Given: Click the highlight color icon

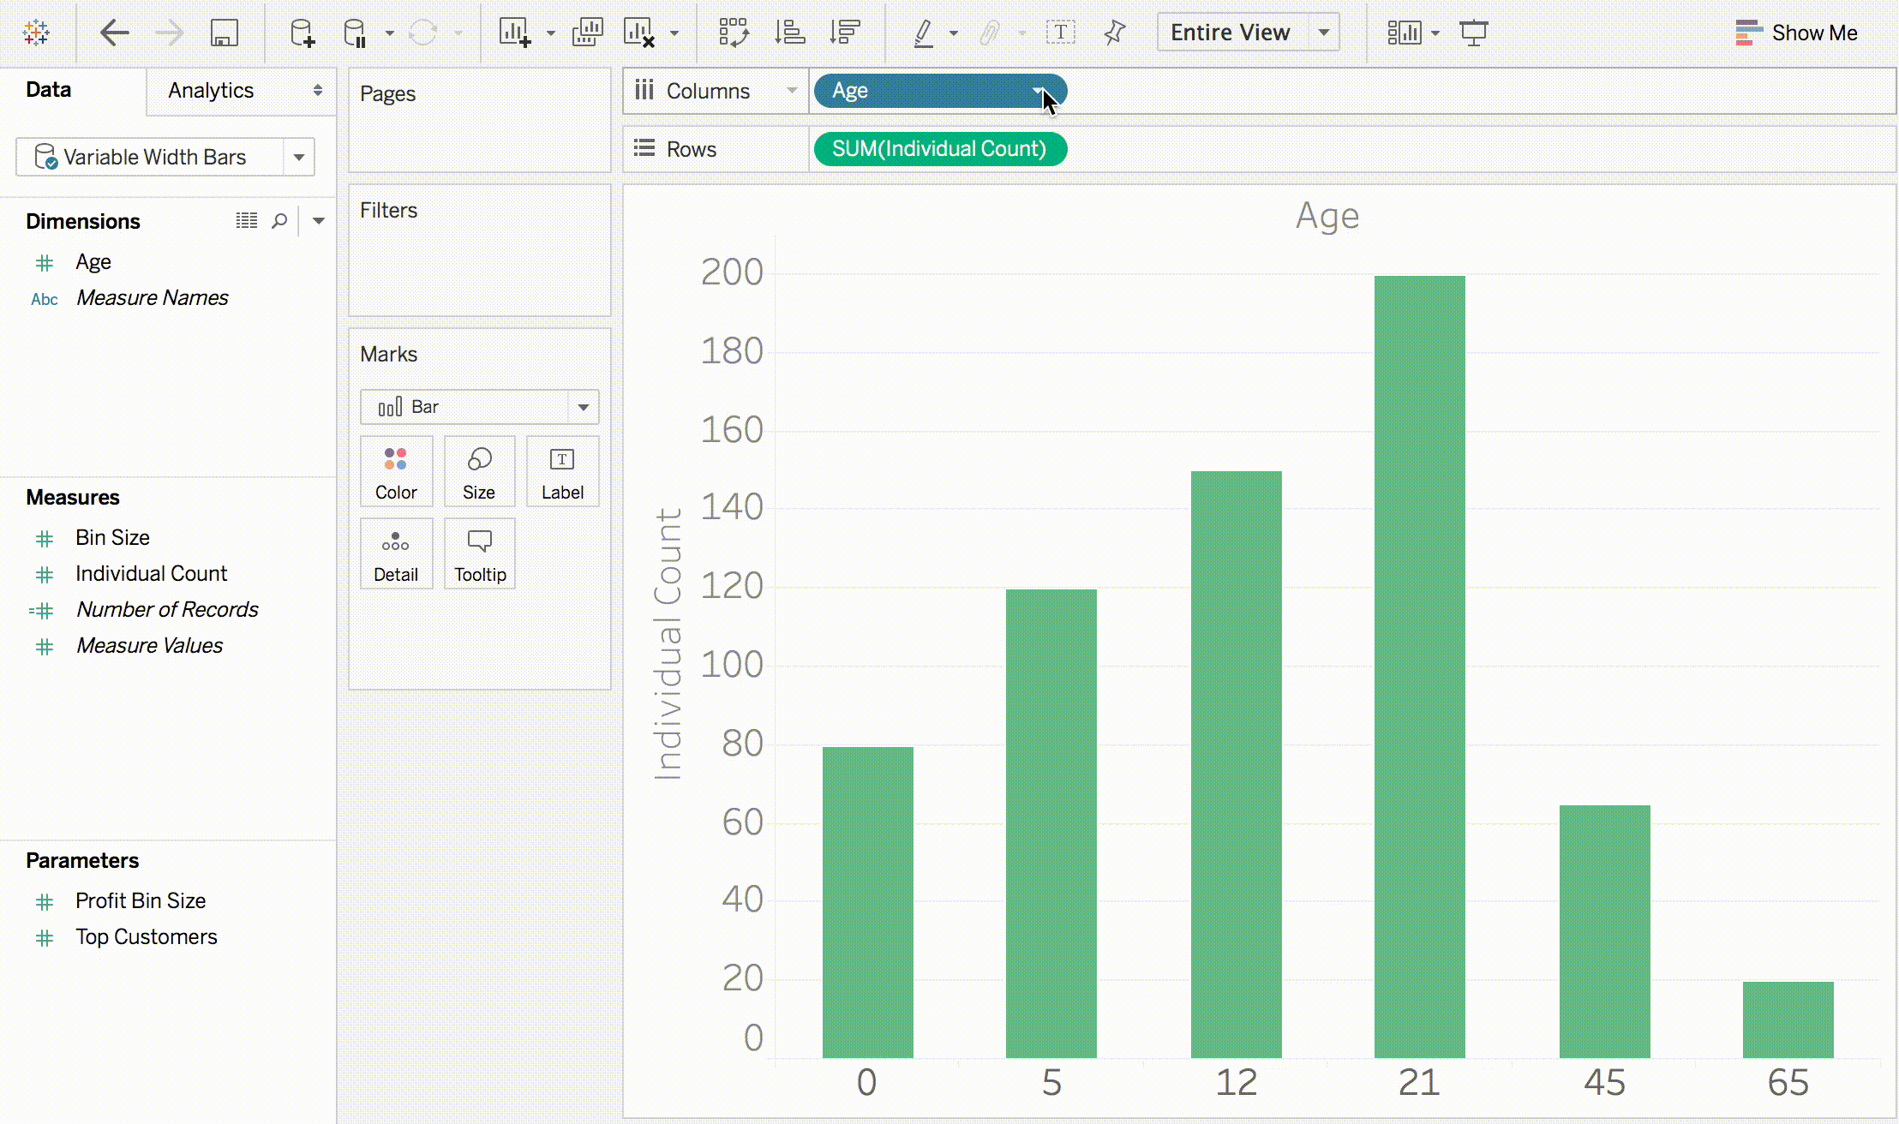Looking at the screenshot, I should click(x=924, y=31).
